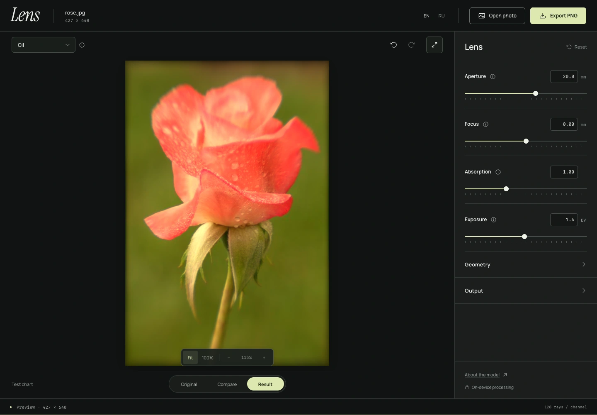Viewport: 597px width, 415px height.
Task: Click the rose.jpg file name
Action: pyautogui.click(x=75, y=13)
